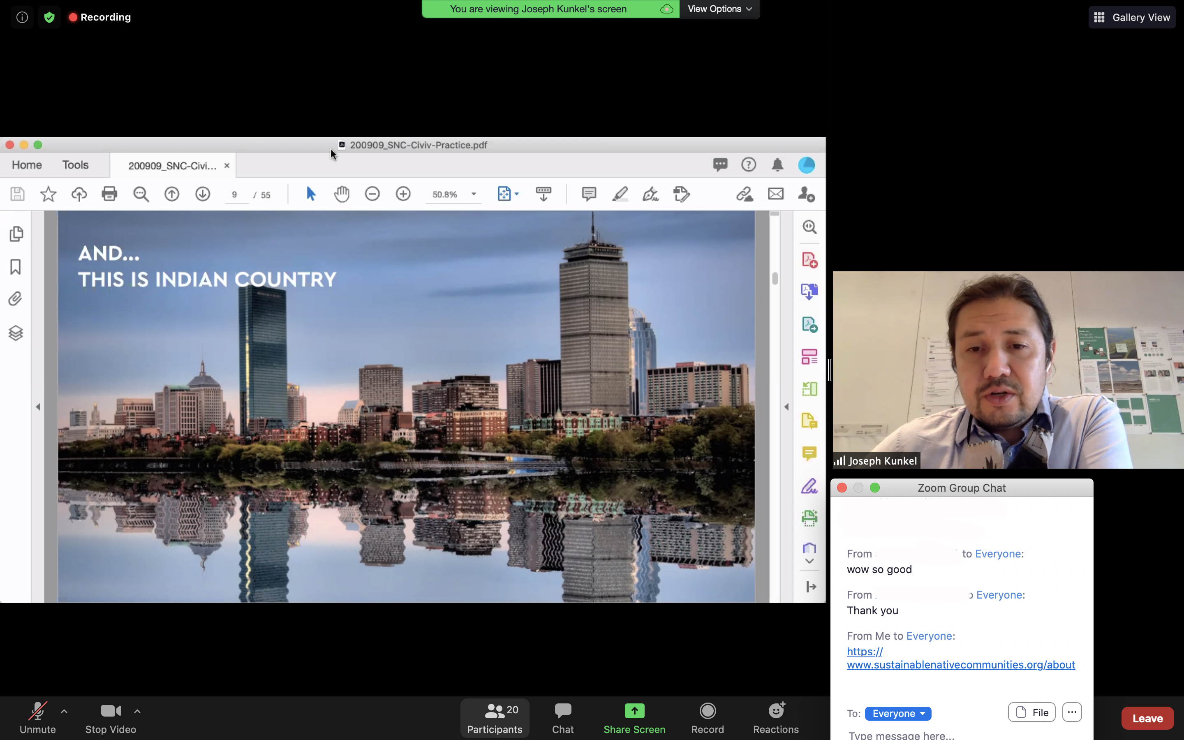Click the sign document pen icon
This screenshot has width=1184, height=740.
click(x=651, y=194)
